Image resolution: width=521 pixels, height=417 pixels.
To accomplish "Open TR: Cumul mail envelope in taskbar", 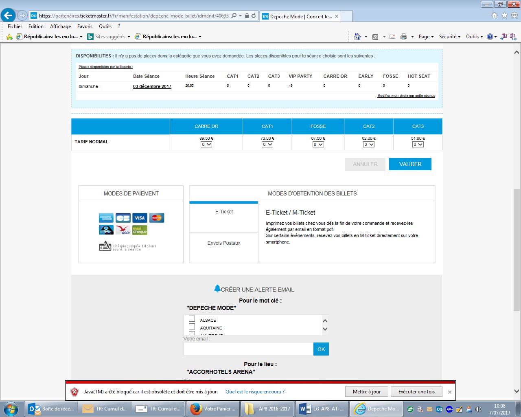I will click(x=105, y=408).
